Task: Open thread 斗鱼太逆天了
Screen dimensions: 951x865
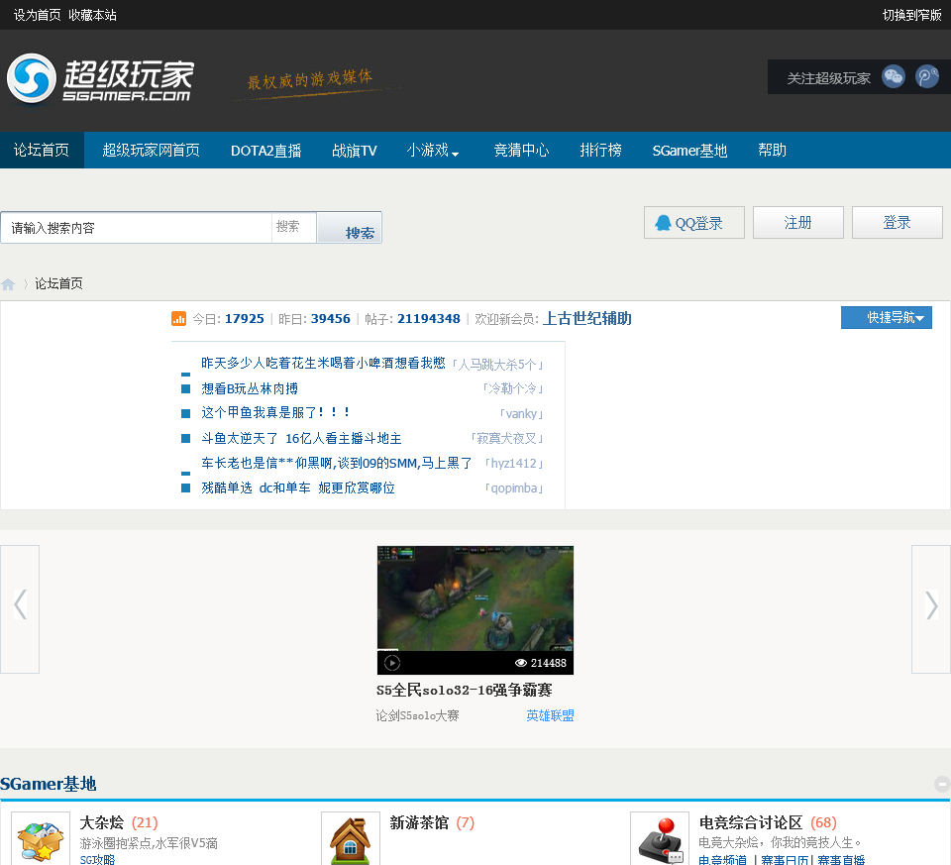Action: point(301,438)
